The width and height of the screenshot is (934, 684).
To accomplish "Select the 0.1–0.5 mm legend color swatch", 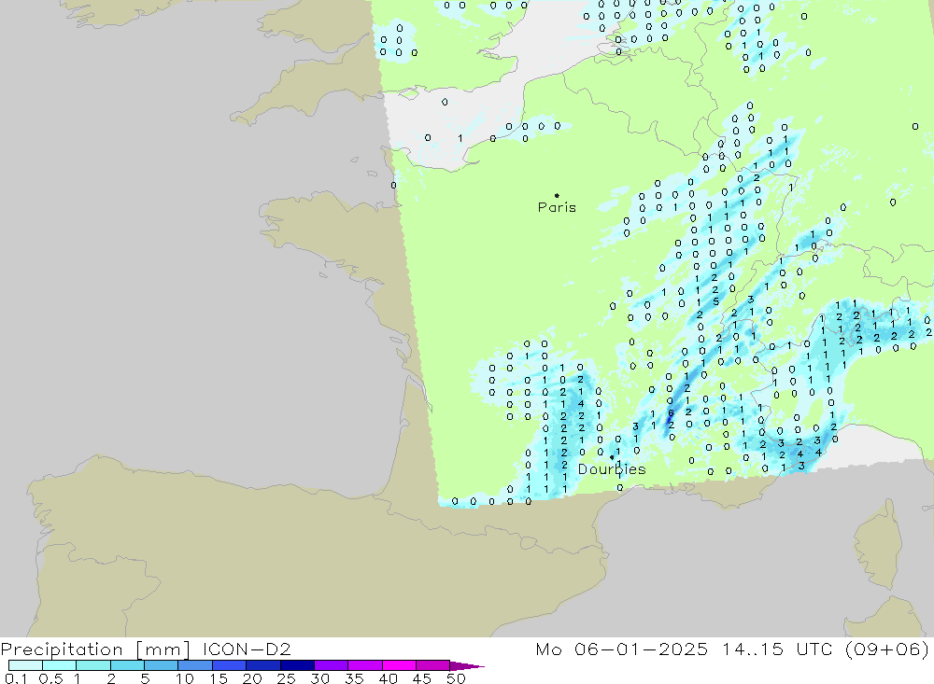I will 25,665.
